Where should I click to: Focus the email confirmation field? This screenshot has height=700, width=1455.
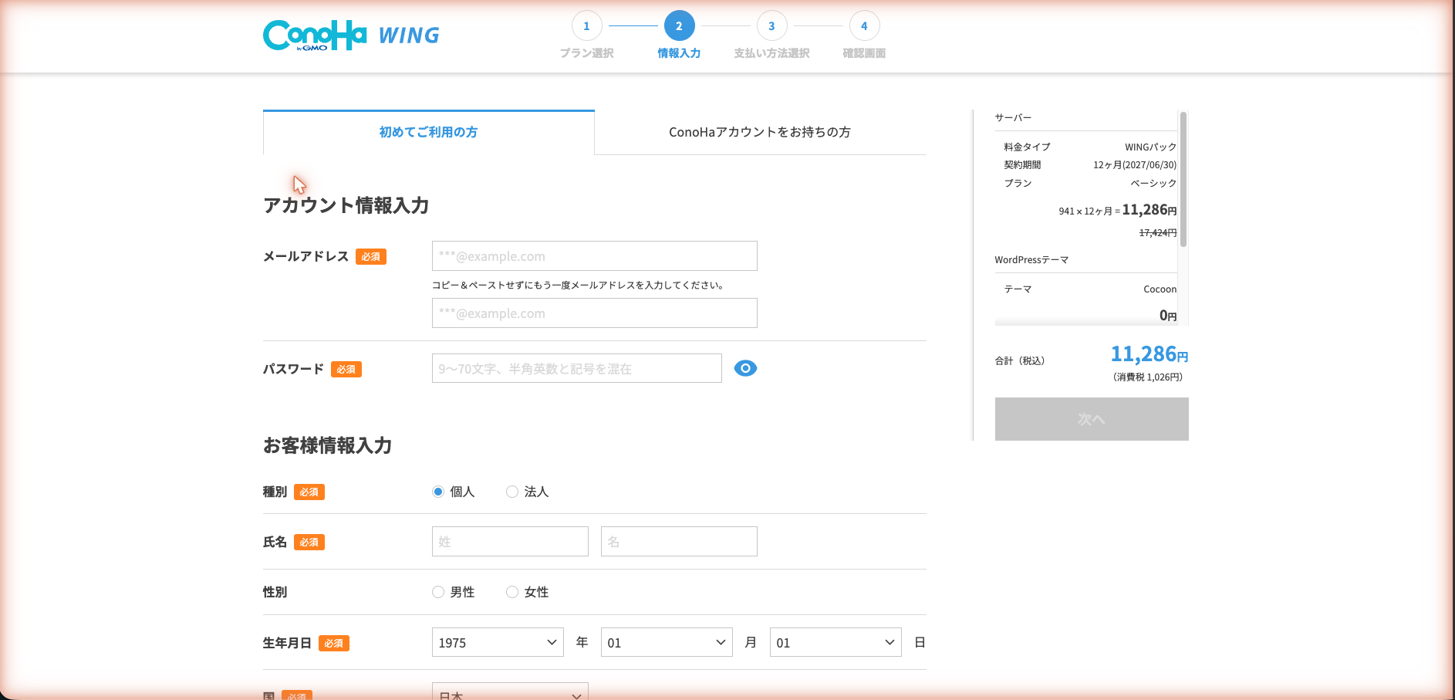tap(595, 313)
